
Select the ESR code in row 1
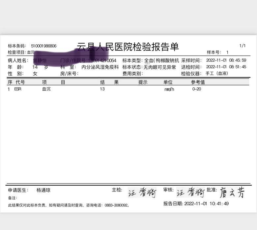(x=18, y=89)
